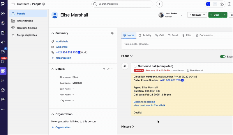Click the green Deal button
The image size is (233, 135).
[x=215, y=15]
